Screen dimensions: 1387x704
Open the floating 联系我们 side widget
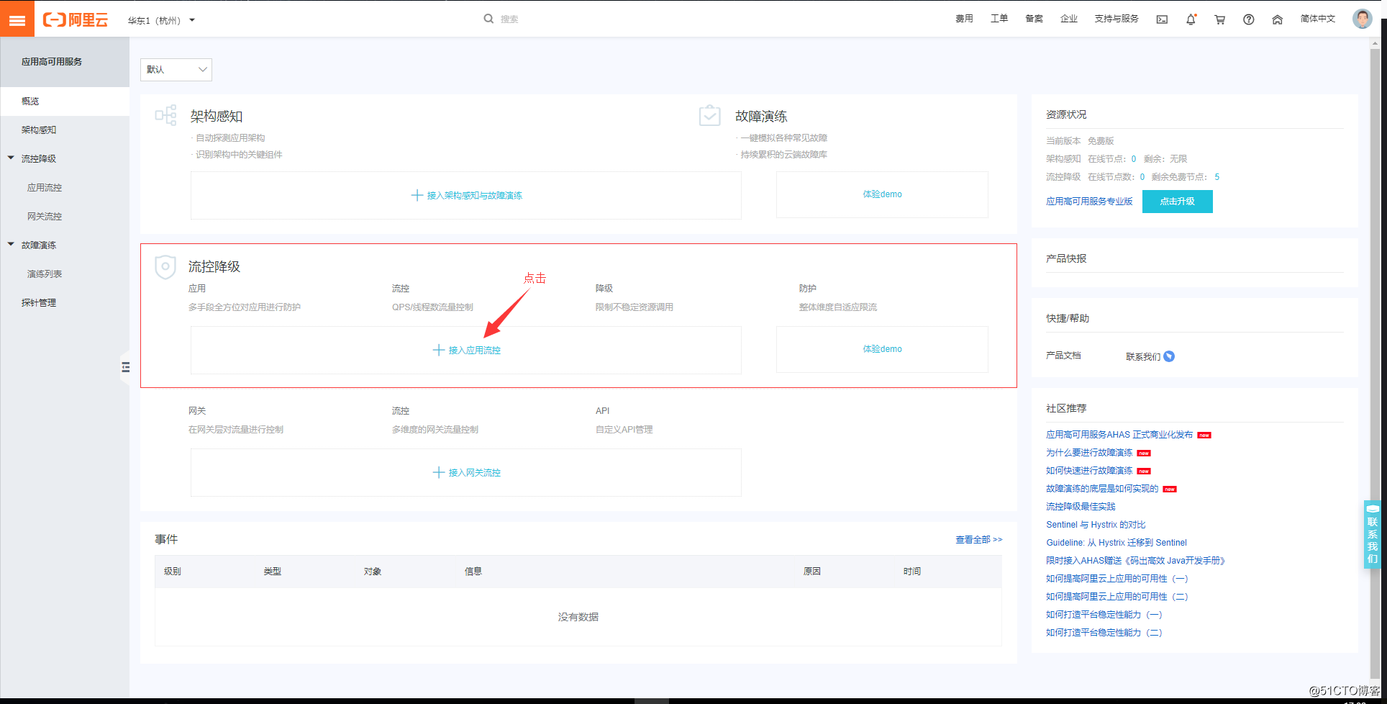click(1373, 534)
